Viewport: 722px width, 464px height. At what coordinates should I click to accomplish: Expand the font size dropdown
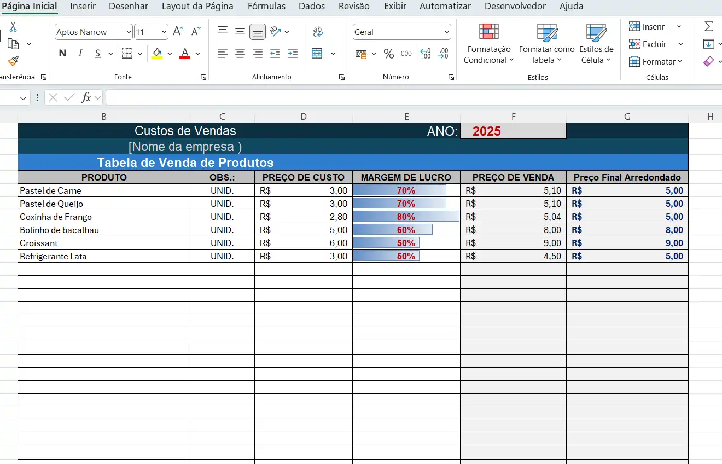click(164, 32)
